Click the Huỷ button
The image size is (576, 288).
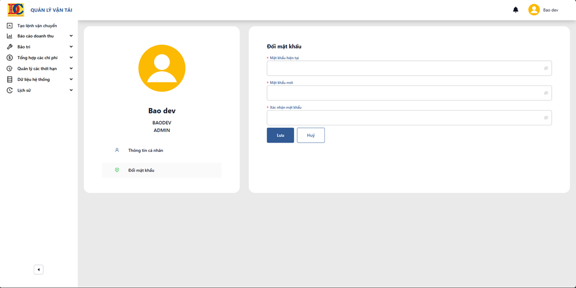click(311, 135)
